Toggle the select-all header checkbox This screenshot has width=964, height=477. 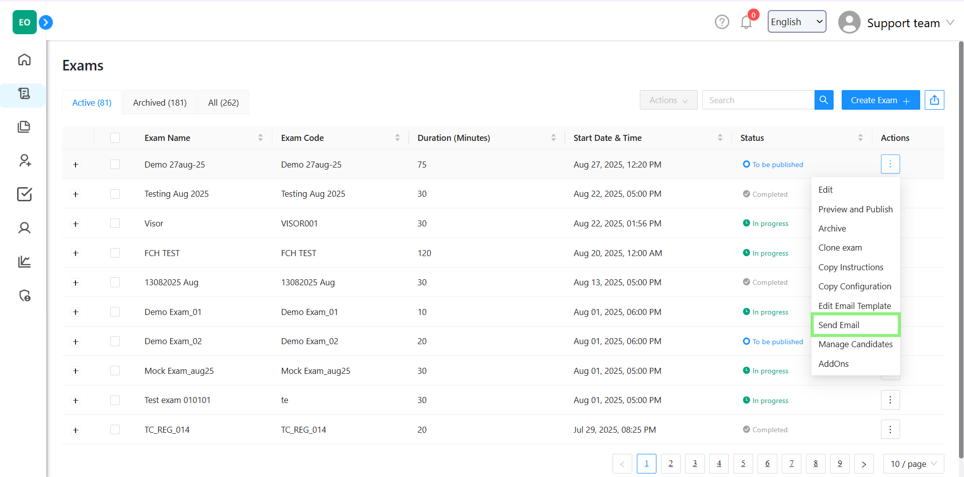click(115, 138)
